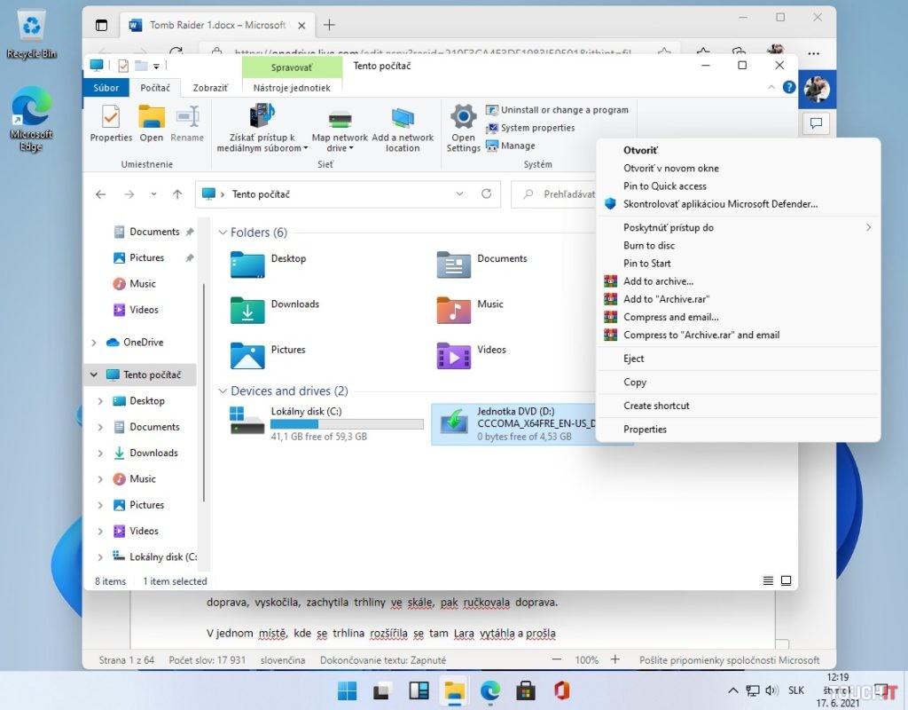Collapse the Devices and drives (2) section
908x710 pixels.
223,390
